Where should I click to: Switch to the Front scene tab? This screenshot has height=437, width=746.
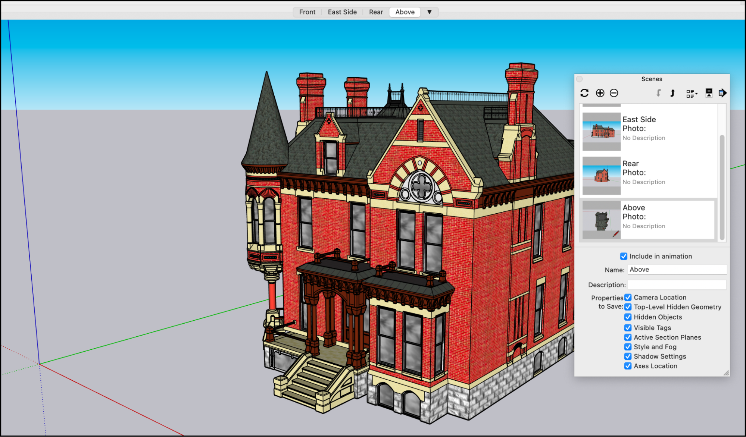[x=307, y=12]
